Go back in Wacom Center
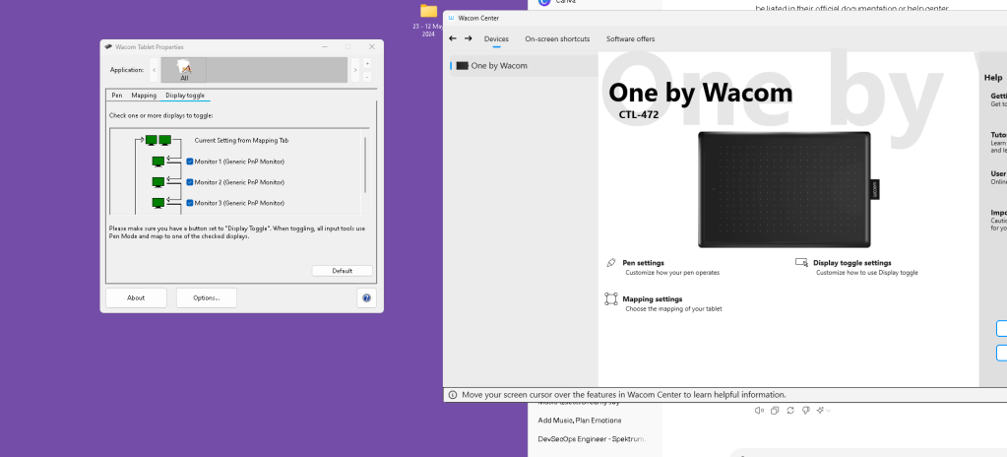Image resolution: width=1007 pixels, height=457 pixels. (452, 38)
